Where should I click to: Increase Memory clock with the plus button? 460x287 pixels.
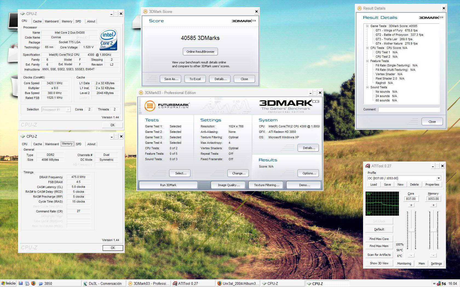[433, 205]
